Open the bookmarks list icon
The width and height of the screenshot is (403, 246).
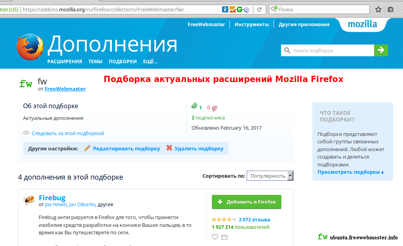coord(390,9)
